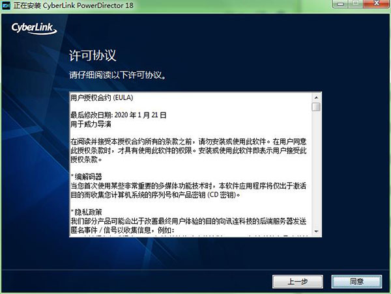Screen dimensions: 391x294
Task: Click the maximize window button
Action: (356, 4)
